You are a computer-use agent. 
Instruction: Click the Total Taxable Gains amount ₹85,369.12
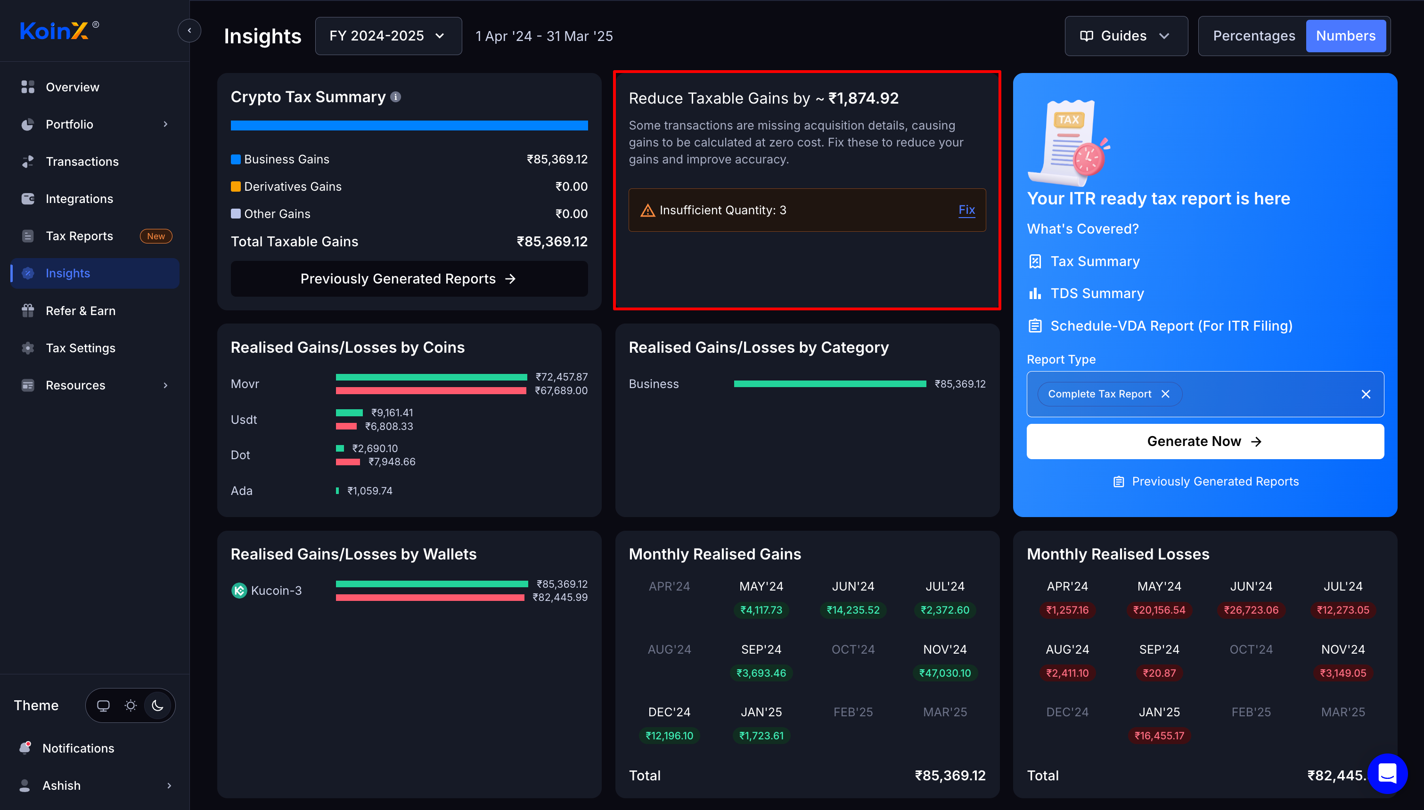coord(551,242)
